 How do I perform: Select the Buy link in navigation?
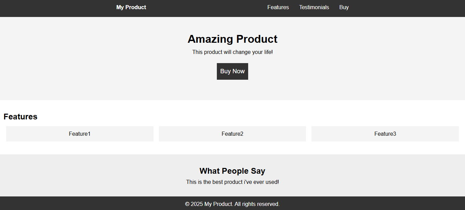pos(344,7)
